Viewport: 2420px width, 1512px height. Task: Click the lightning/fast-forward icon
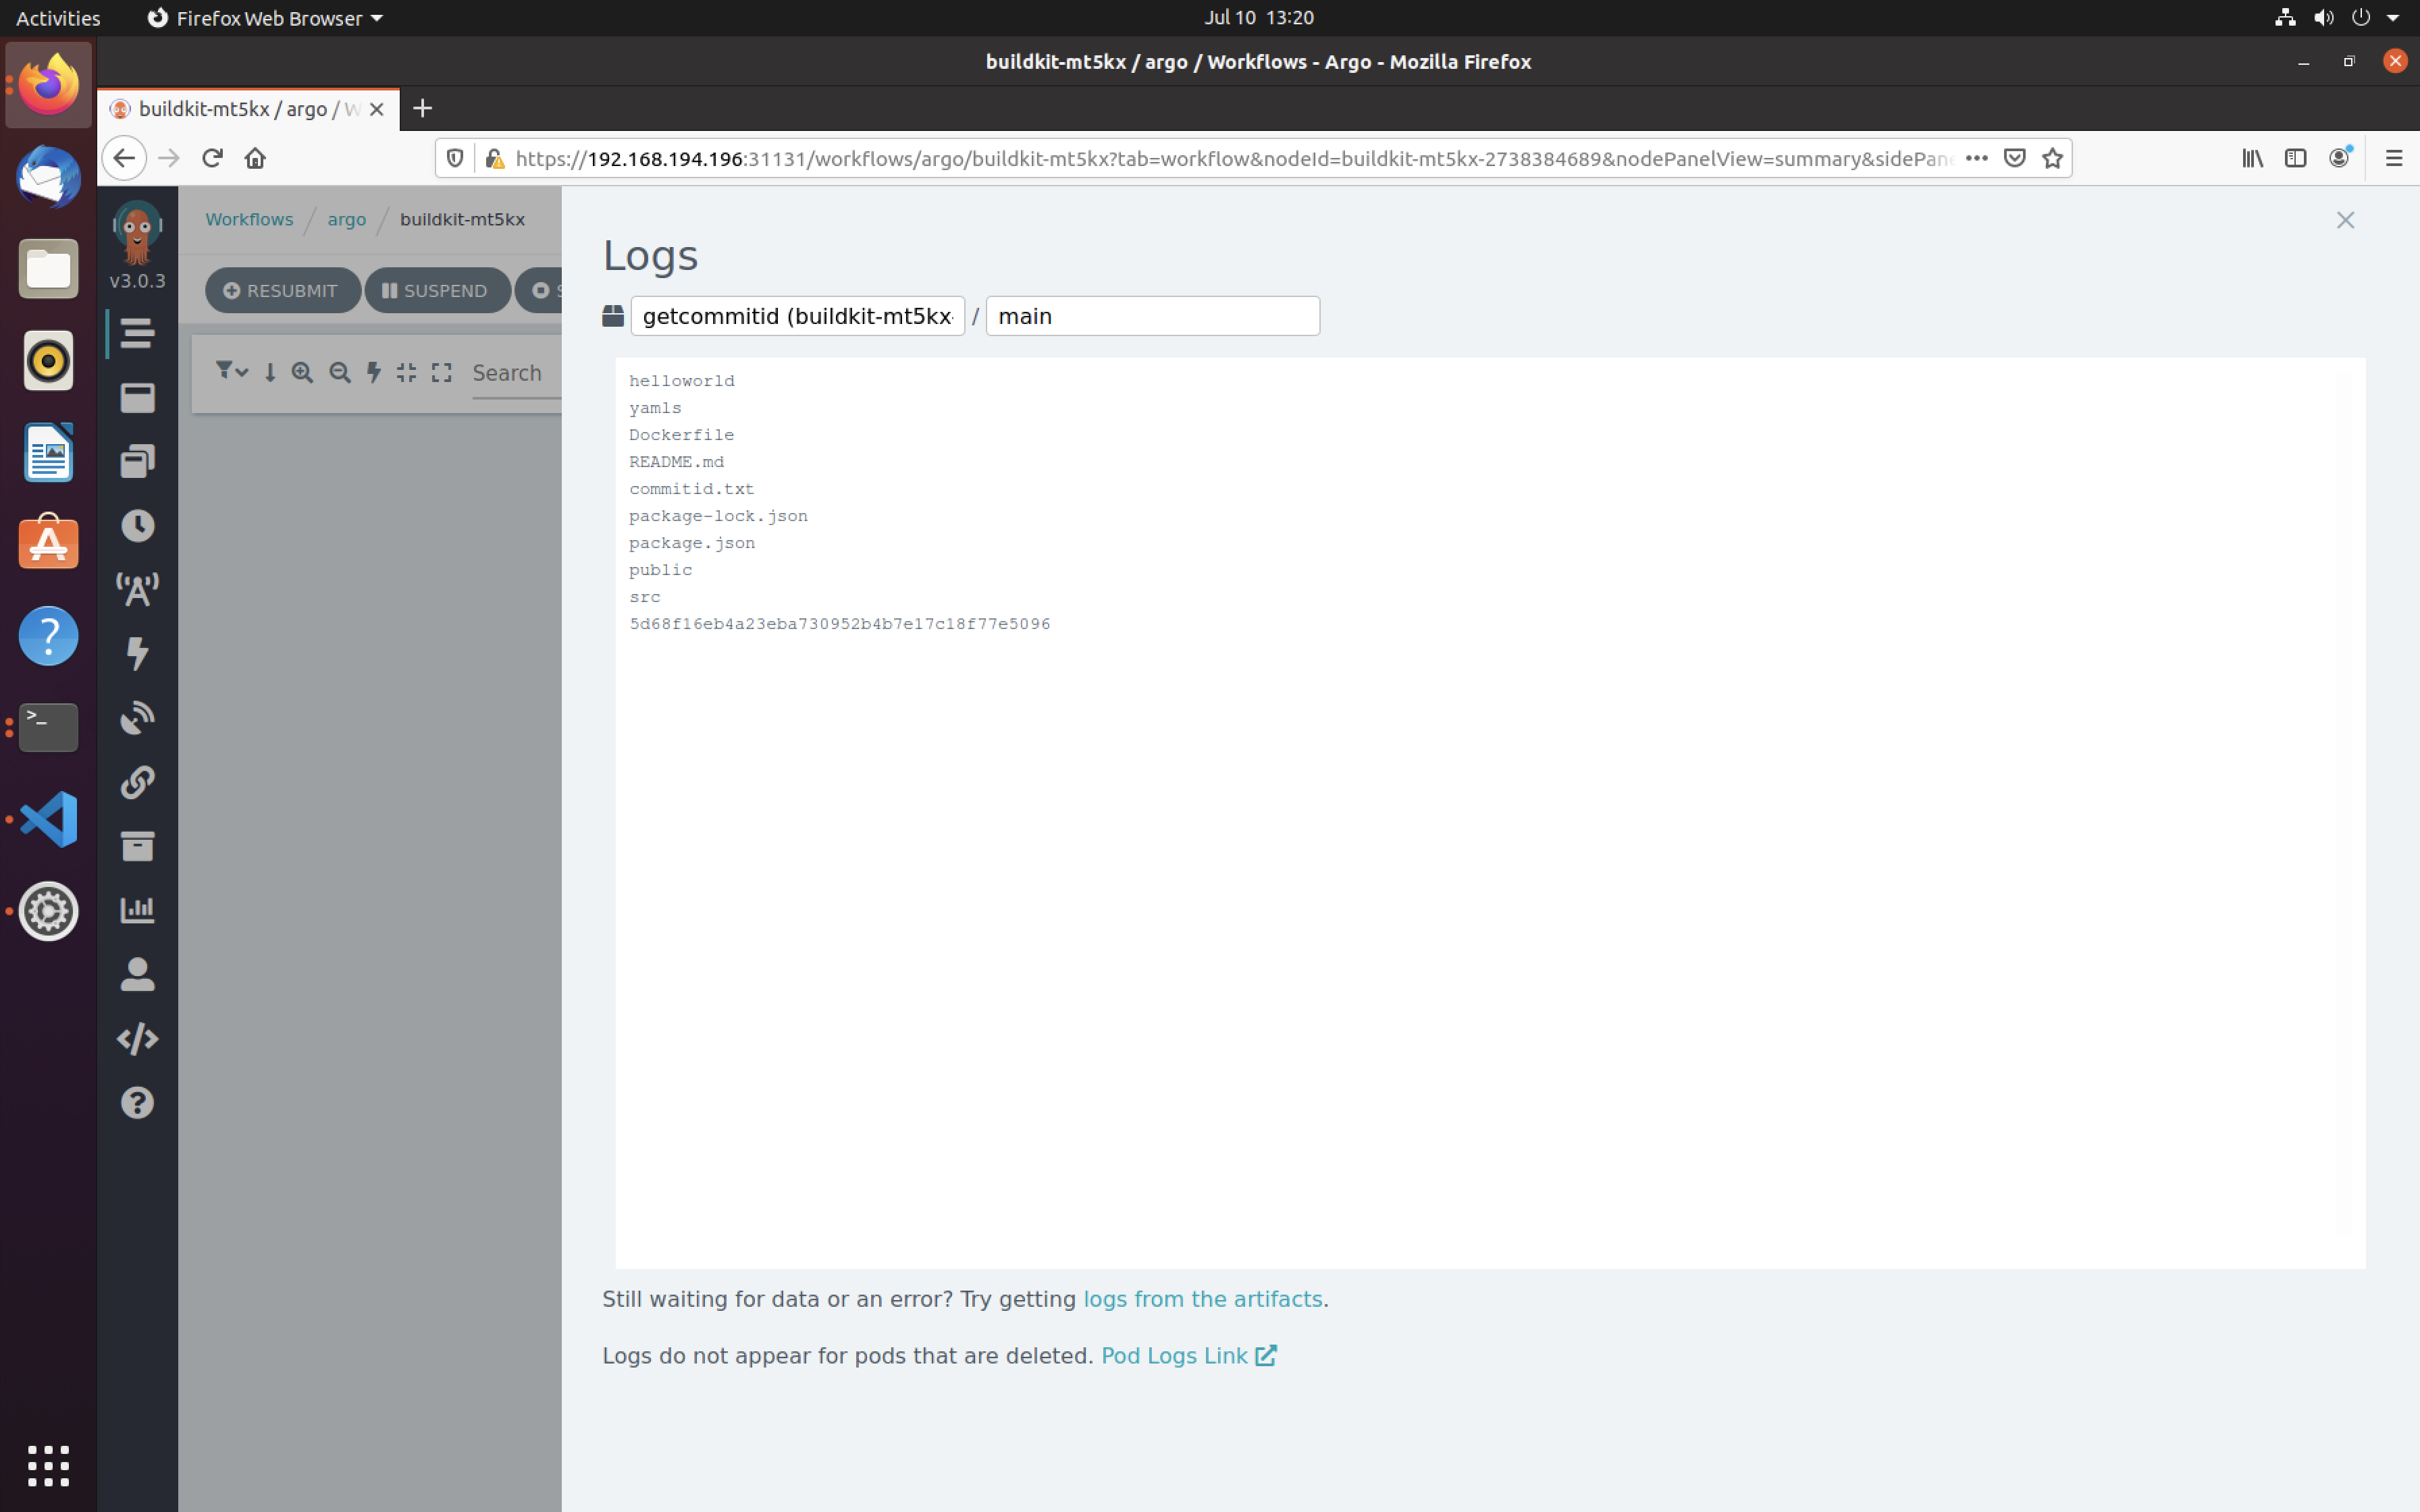click(371, 371)
